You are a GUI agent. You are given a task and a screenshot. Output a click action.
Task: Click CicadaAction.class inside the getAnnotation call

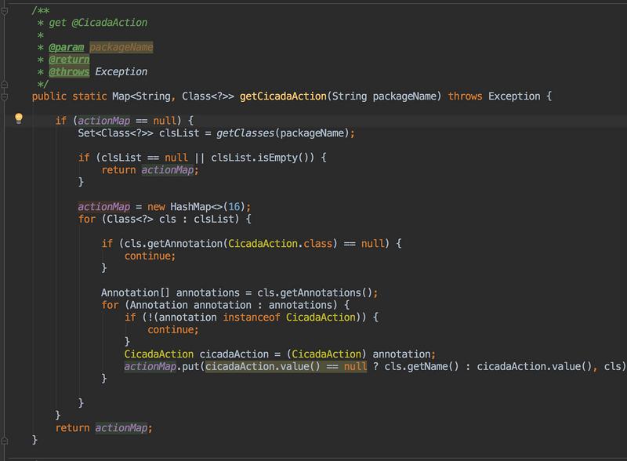280,244
